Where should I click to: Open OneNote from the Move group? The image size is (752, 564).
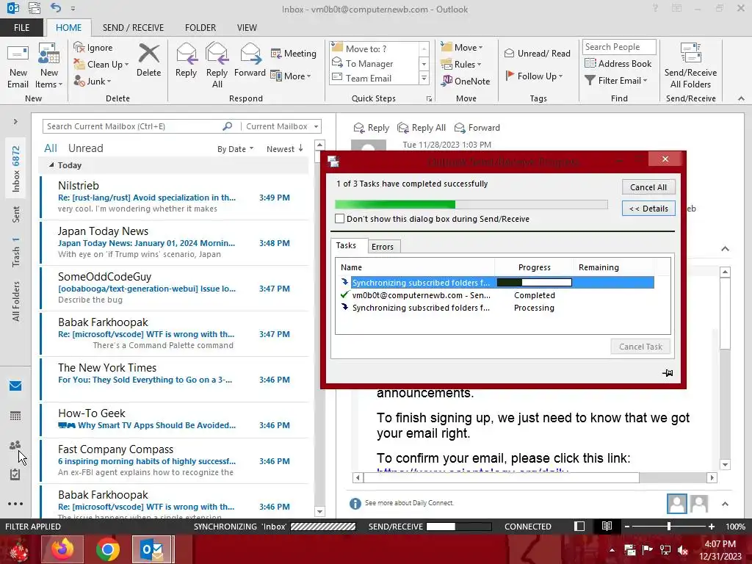[466, 81]
